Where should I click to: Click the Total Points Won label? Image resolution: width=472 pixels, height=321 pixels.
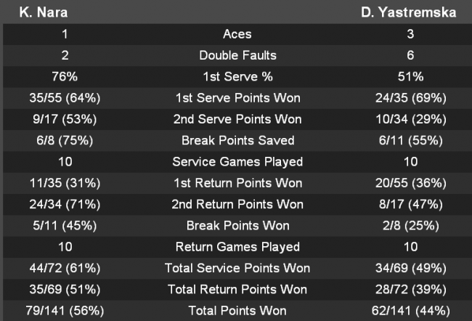[x=237, y=312]
